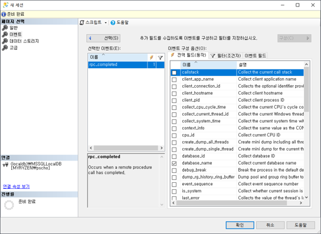Click selected events horizontal scrollbar thumb
321x234 pixels.
click(126, 148)
